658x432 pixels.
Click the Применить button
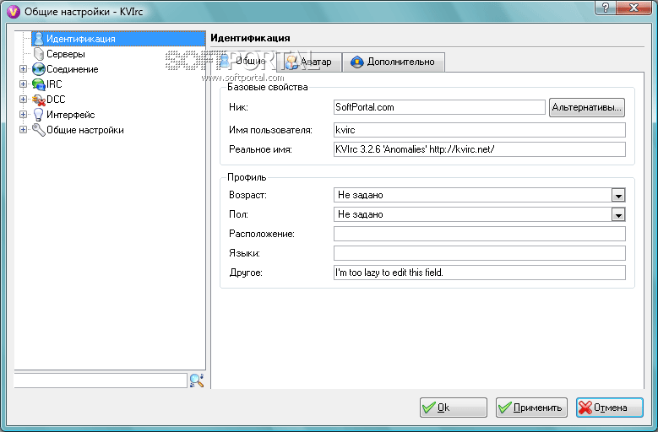[531, 408]
